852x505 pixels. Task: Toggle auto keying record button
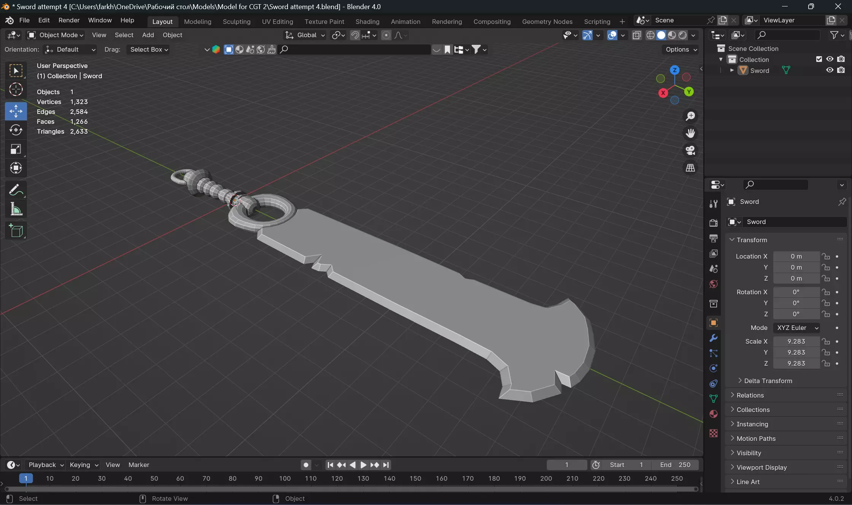click(x=305, y=465)
